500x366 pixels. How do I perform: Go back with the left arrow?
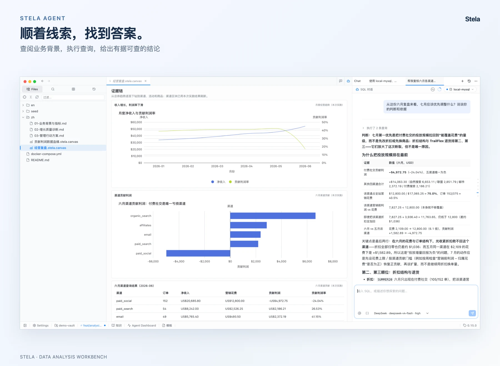(42, 81)
